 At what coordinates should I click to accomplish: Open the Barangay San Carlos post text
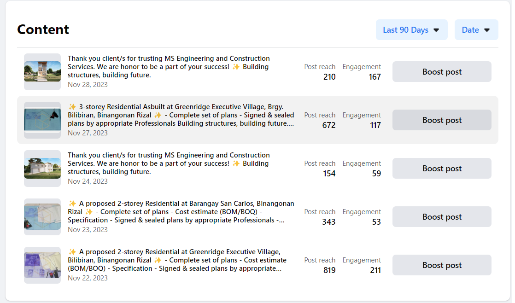[x=181, y=212]
